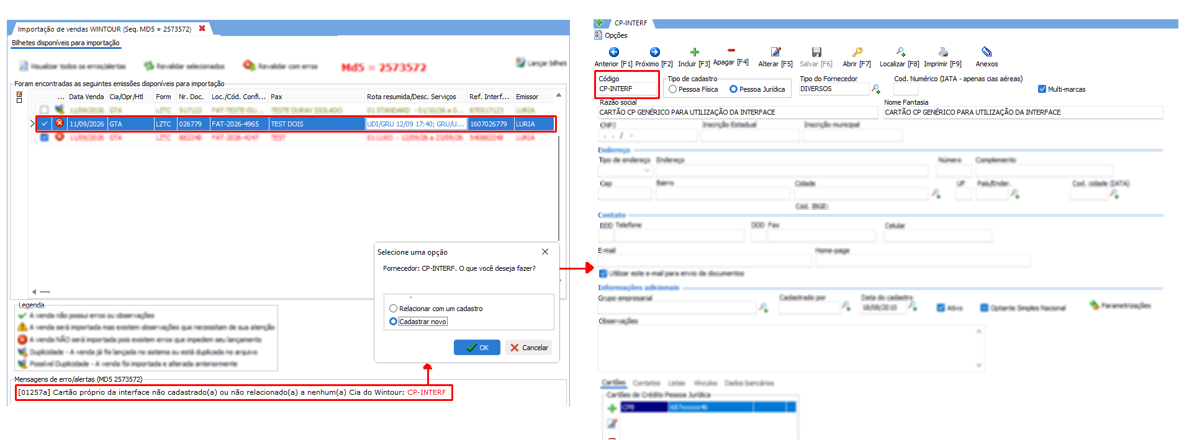The image size is (1197, 440).
Task: Click Cancelar in the dialog
Action: coord(529,348)
